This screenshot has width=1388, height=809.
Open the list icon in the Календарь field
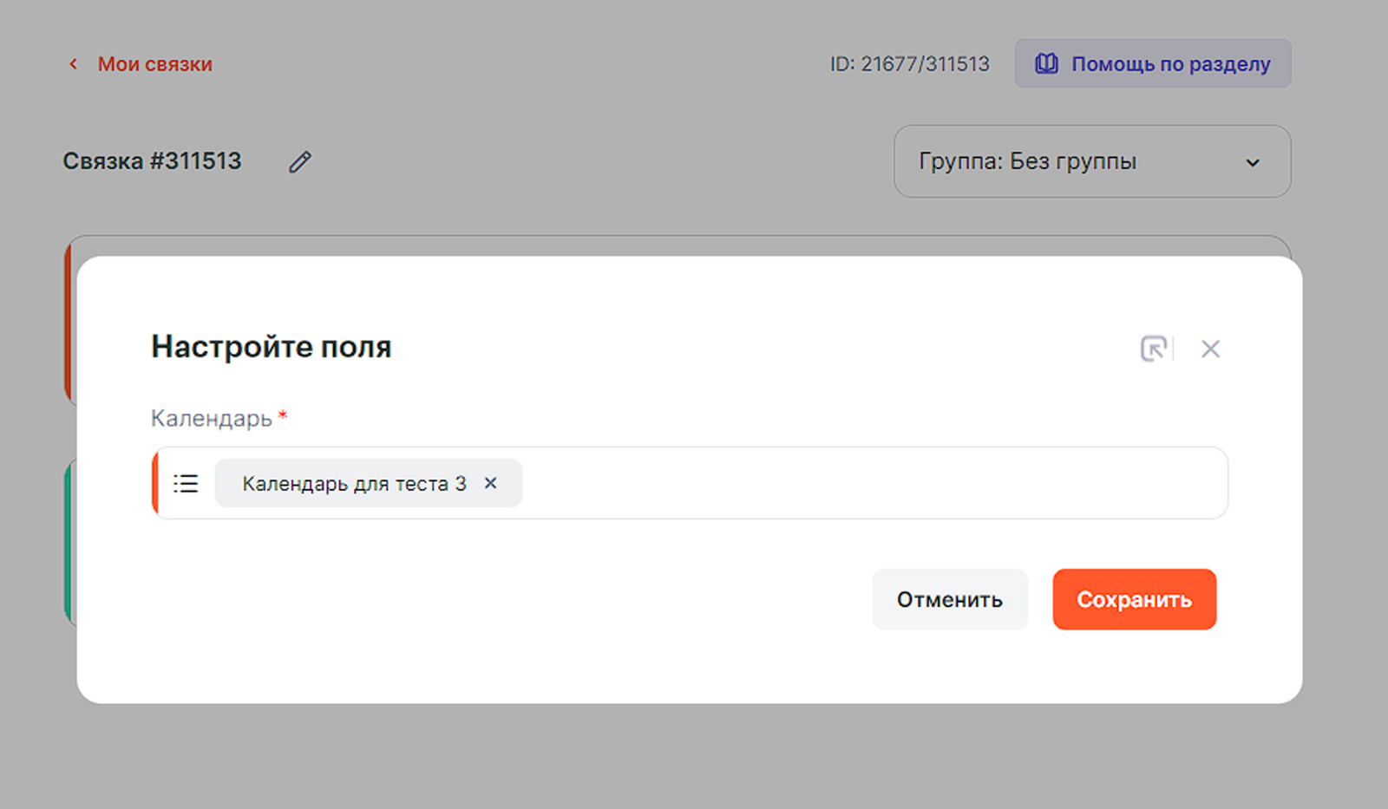pos(186,484)
